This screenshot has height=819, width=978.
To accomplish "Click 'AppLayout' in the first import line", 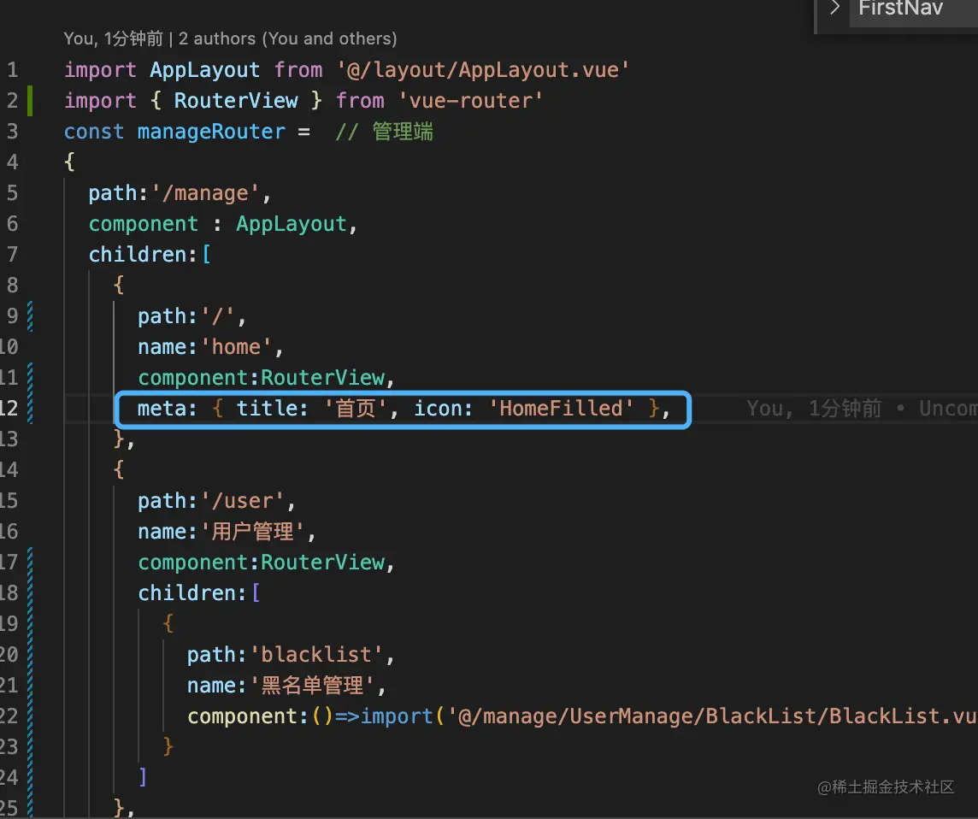I will point(204,70).
